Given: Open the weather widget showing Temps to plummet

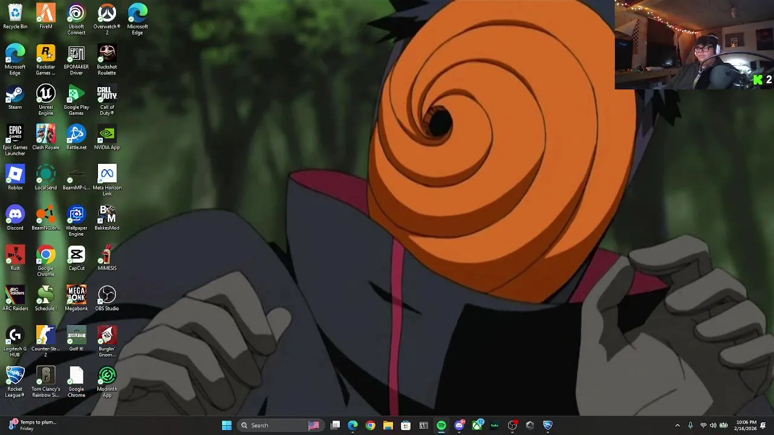Looking at the screenshot, I should 33,425.
